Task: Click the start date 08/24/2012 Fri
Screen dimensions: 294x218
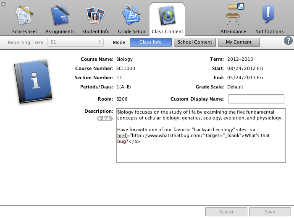Action: tap(245, 68)
